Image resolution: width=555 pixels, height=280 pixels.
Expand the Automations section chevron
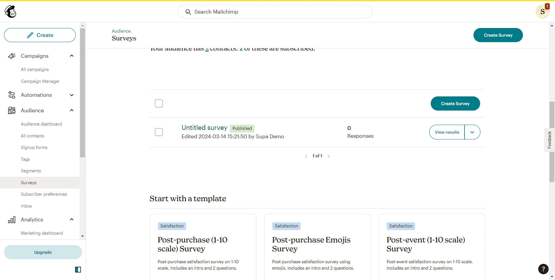[x=71, y=95]
